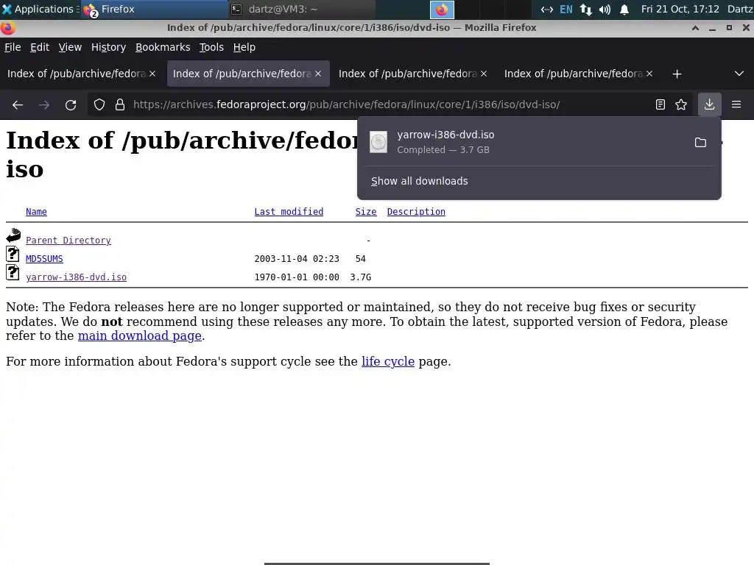Click Show all downloads
754x565 pixels.
pyautogui.click(x=419, y=181)
